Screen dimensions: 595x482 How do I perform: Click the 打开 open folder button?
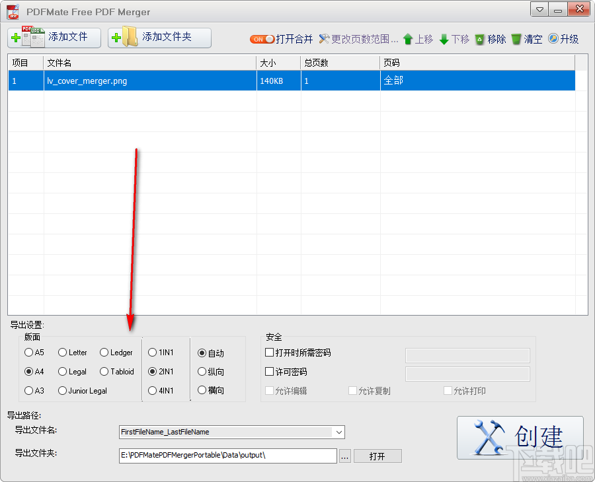(x=377, y=456)
